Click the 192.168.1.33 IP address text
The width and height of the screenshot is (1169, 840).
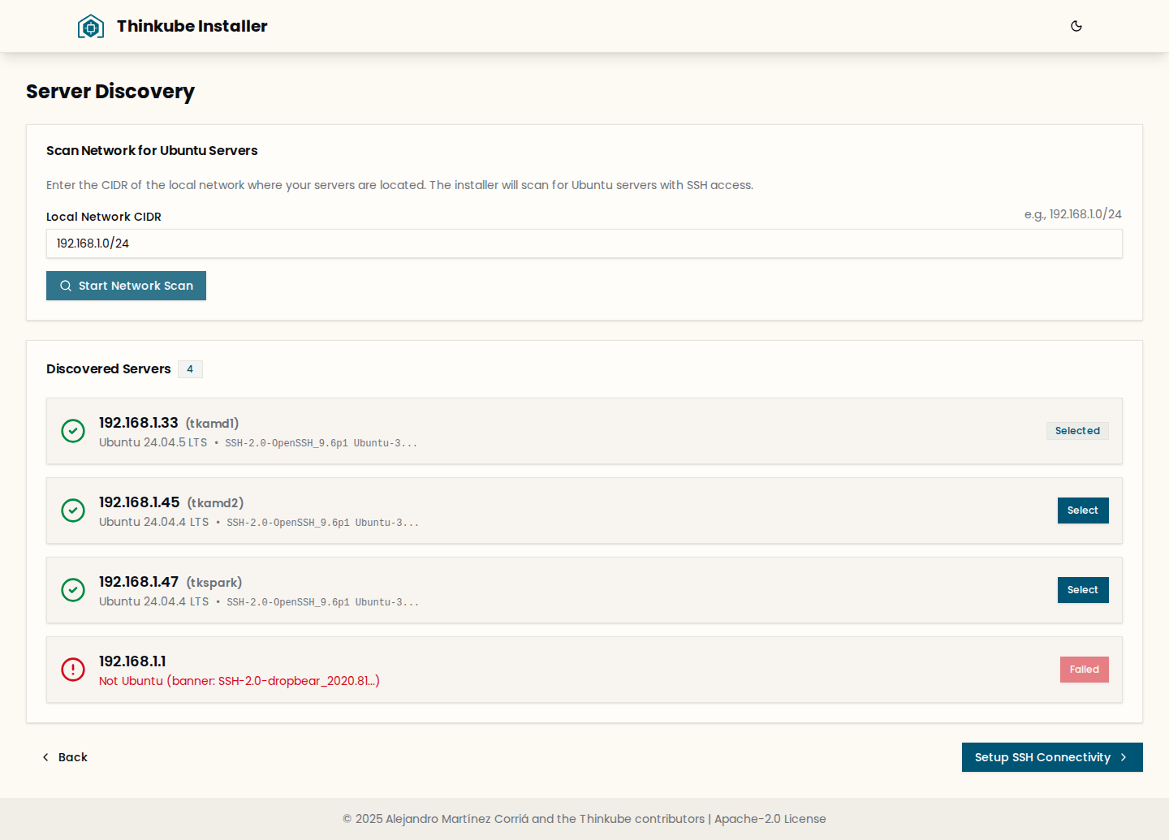click(139, 423)
